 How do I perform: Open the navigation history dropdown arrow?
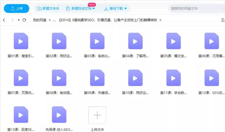[x=19, y=20]
